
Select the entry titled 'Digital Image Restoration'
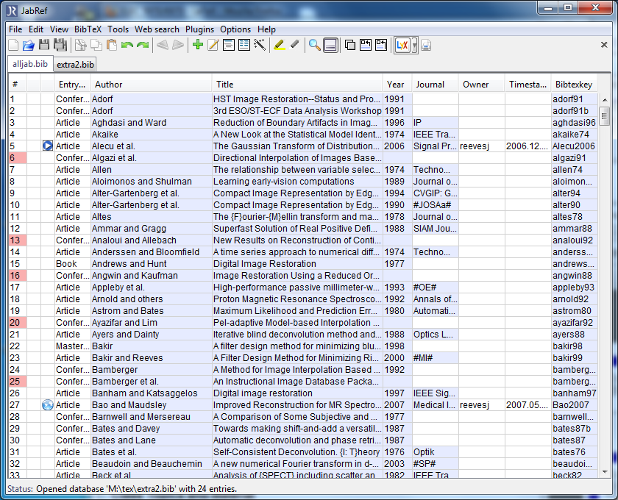pyautogui.click(x=297, y=264)
